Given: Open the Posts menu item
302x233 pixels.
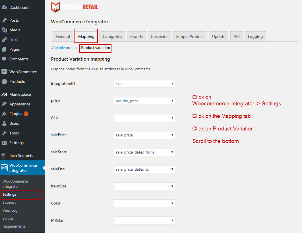Looking at the screenshot, I should tap(22, 20).
